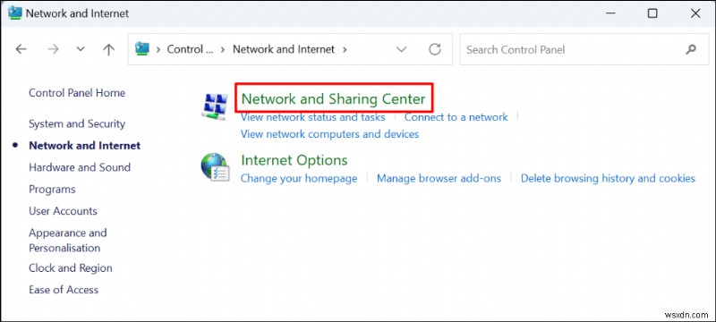
Task: Expand the address bar history dropdown
Action: [401, 49]
